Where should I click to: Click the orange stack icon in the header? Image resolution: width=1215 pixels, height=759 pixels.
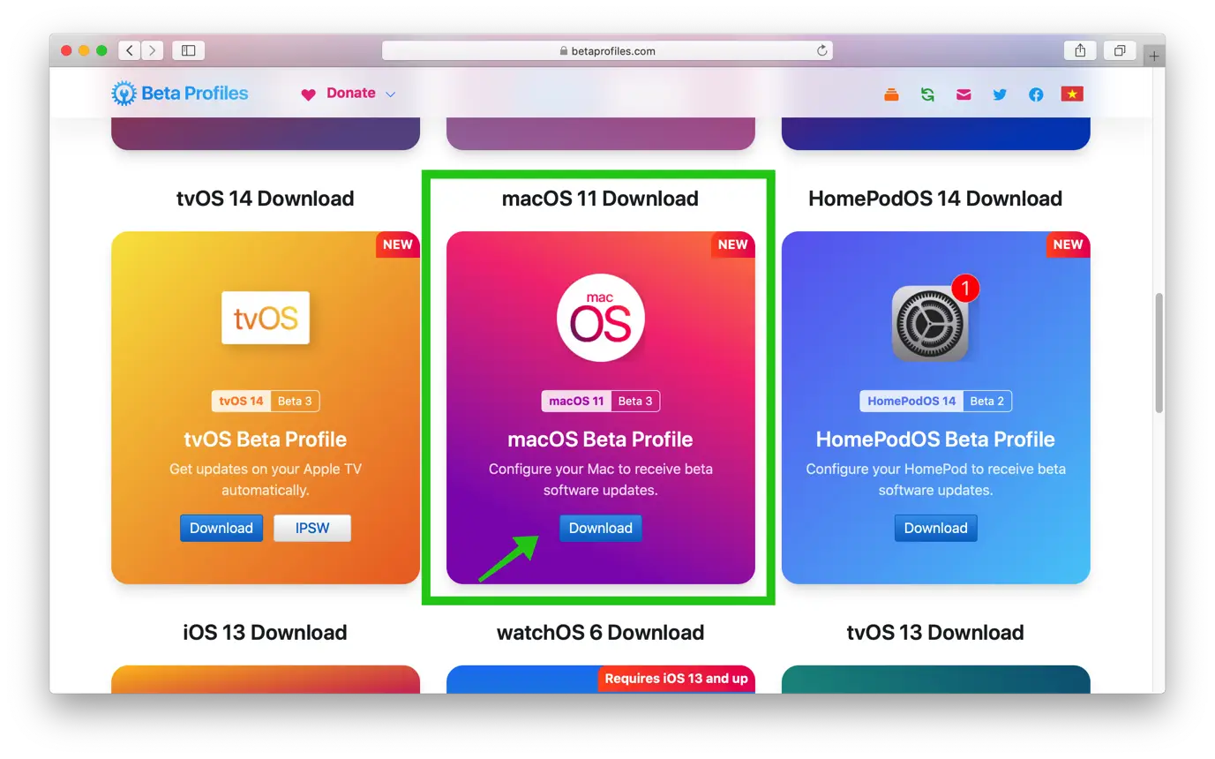(x=891, y=94)
